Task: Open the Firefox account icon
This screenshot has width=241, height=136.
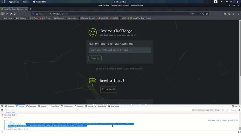Action: (x=233, y=14)
